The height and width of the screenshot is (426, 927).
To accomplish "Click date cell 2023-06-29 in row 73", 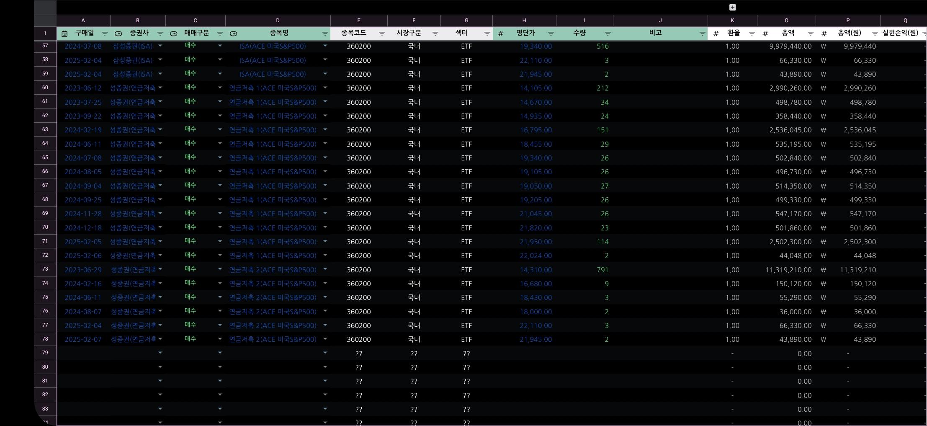I will click(83, 270).
